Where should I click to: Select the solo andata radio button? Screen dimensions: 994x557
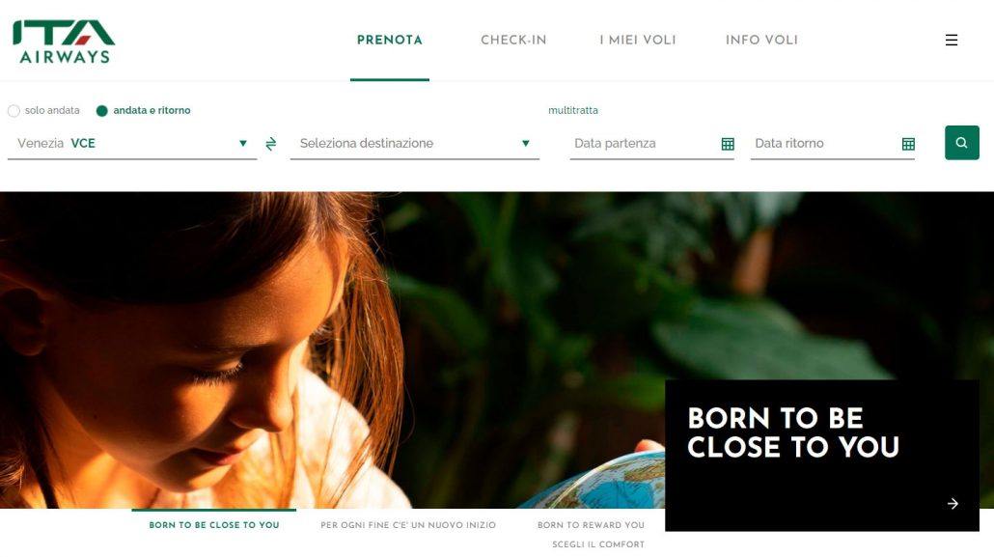(x=14, y=111)
